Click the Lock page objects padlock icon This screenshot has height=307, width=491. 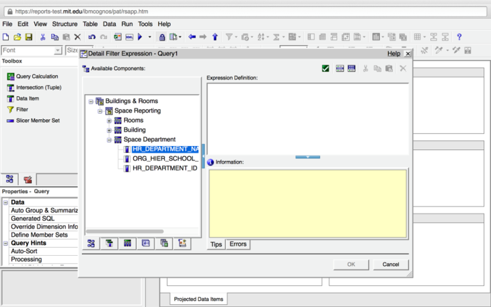(x=162, y=37)
